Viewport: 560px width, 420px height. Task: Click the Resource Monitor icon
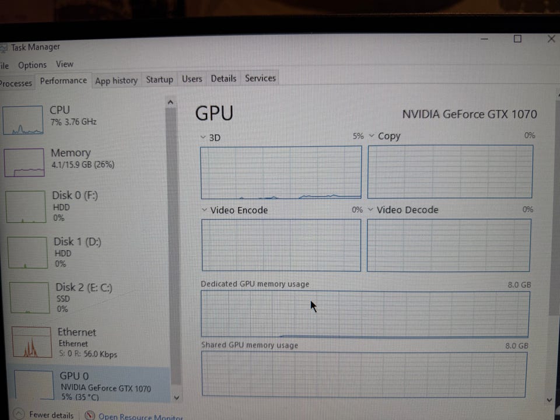coord(90,415)
